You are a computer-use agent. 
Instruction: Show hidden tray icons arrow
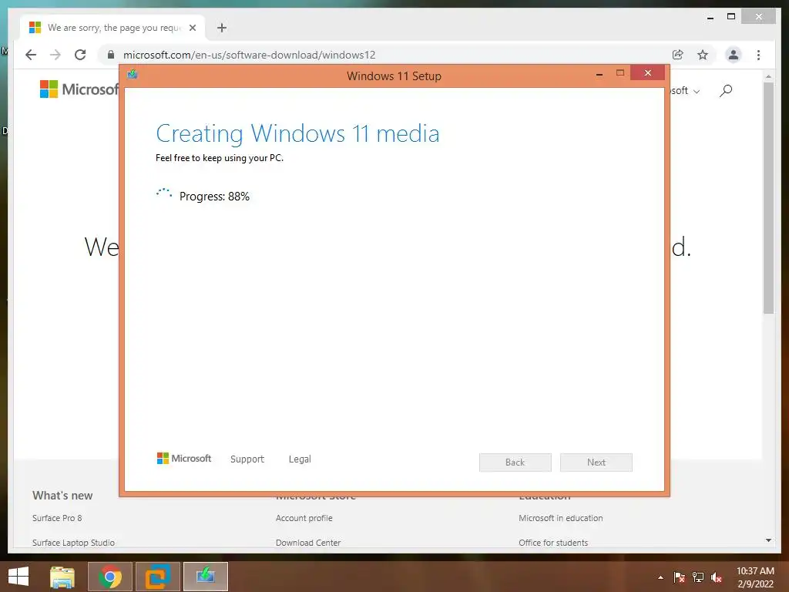tap(660, 577)
